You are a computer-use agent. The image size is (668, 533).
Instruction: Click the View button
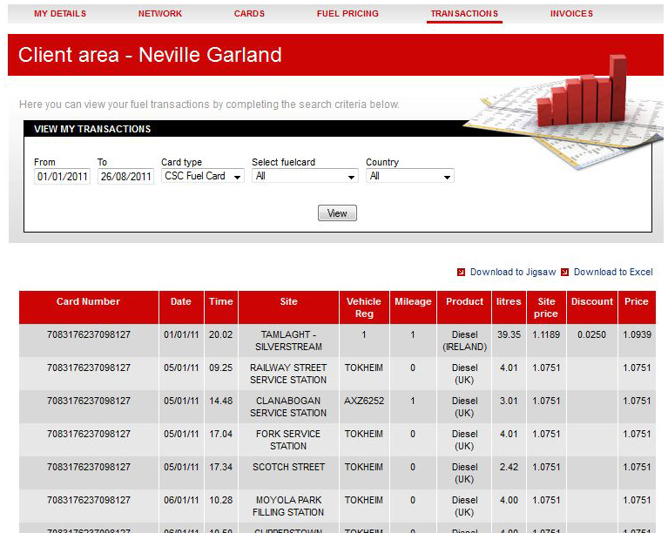coord(337,213)
